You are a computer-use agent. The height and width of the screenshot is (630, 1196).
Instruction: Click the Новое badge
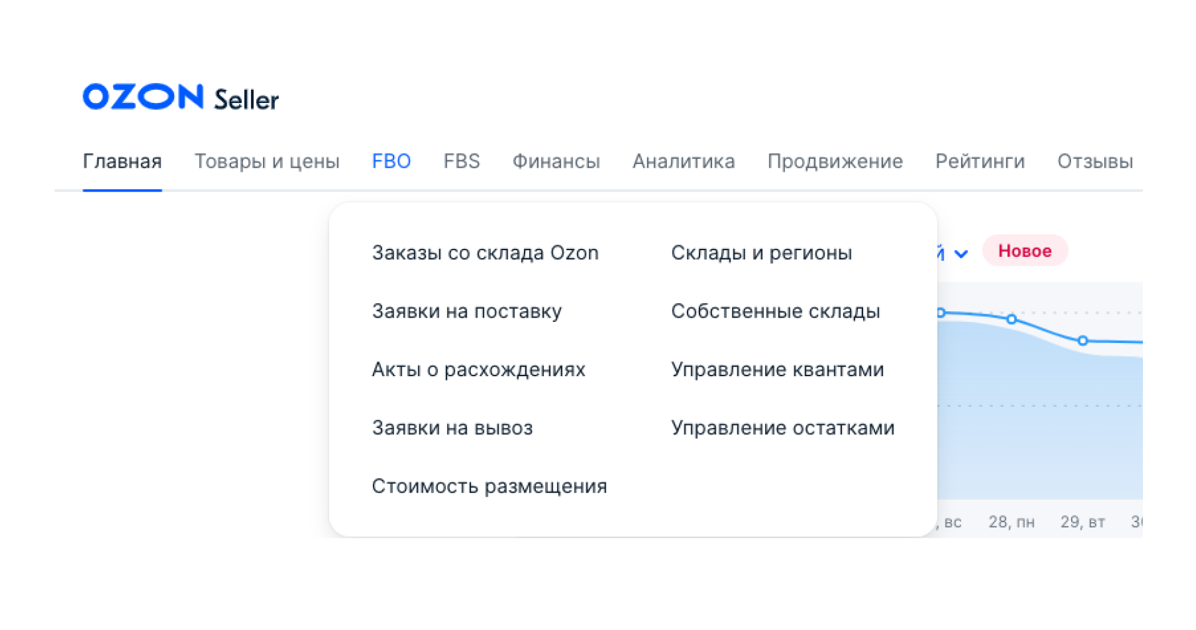1025,251
